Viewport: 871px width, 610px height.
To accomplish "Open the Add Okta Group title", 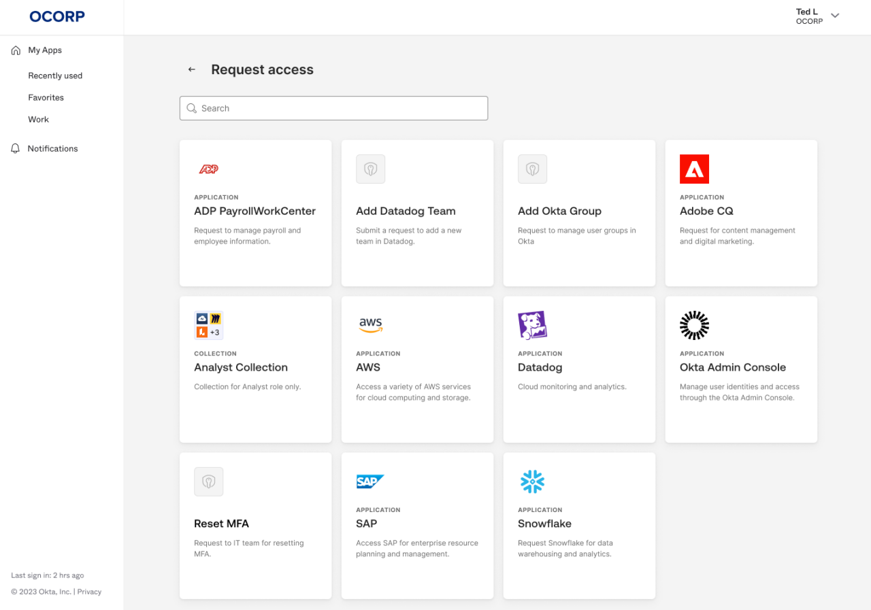I will coord(559,211).
